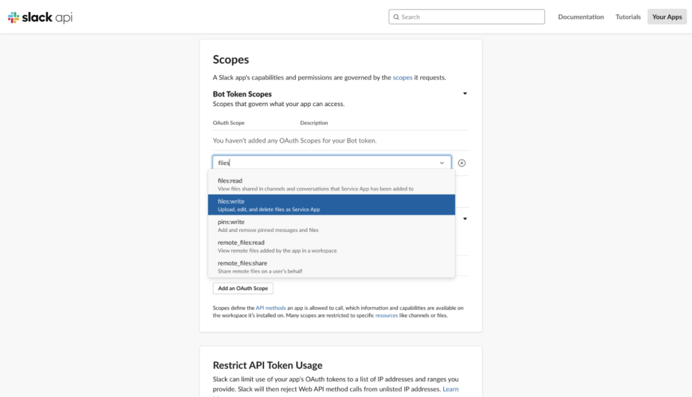This screenshot has height=397, width=692.
Task: Click the resources hyperlink
Action: pos(387,315)
